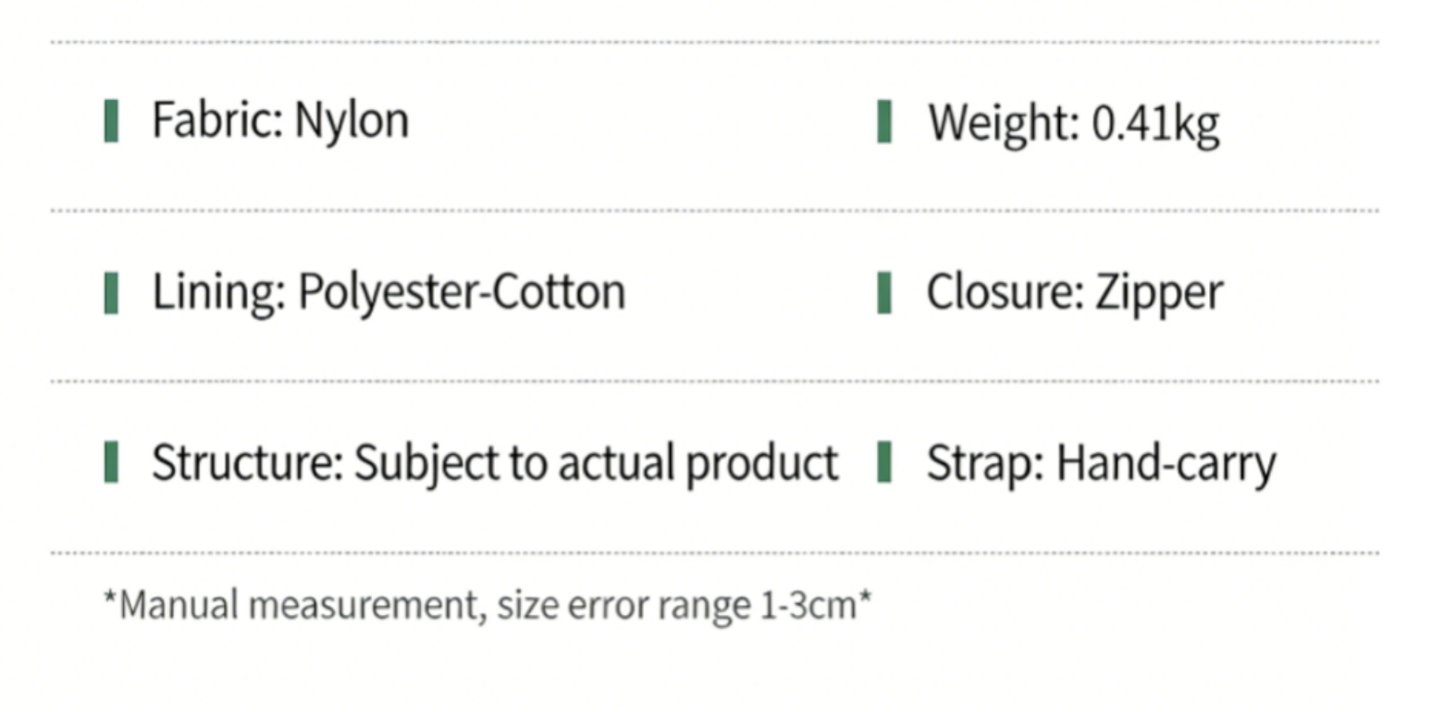Screen dimensions: 1432x712
Task: Click the green marker beside Weight
Action: tap(884, 122)
